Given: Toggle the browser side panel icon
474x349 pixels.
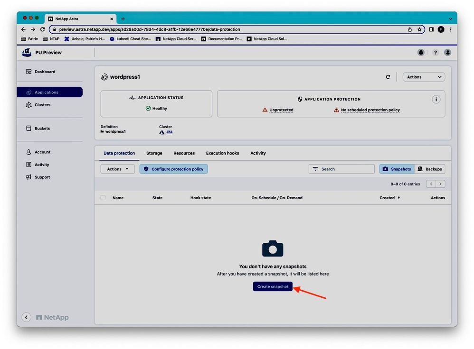Looking at the screenshot, I should click(431, 29).
